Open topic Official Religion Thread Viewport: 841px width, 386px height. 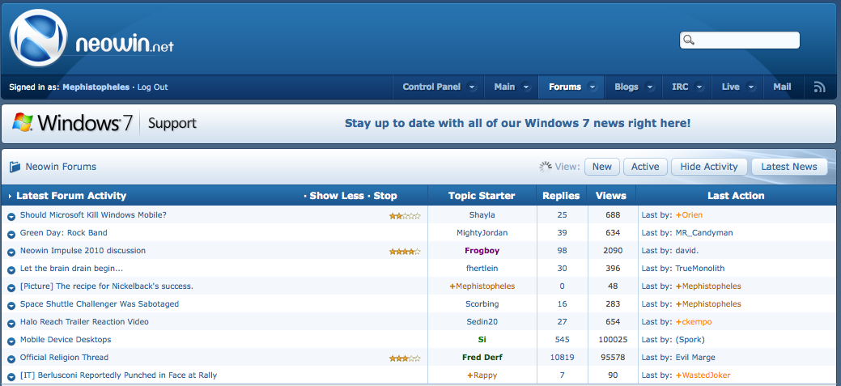tap(65, 358)
